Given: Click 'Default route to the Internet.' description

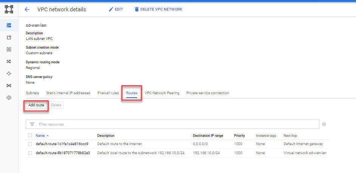Looking at the screenshot, I should 120,144.
